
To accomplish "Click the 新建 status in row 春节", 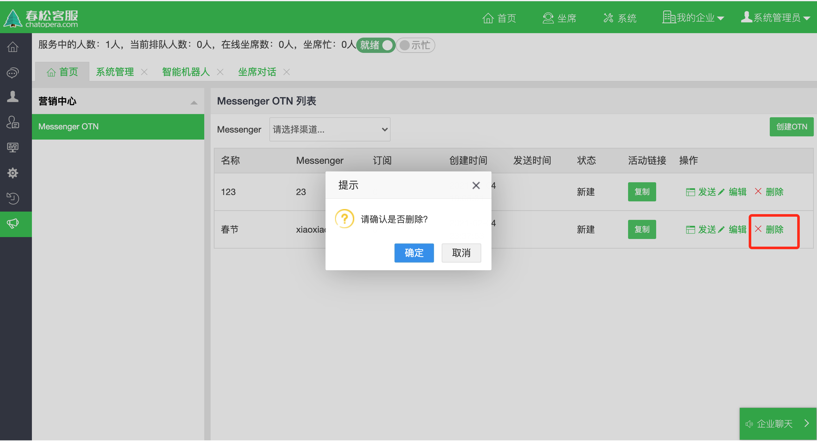I will (586, 229).
